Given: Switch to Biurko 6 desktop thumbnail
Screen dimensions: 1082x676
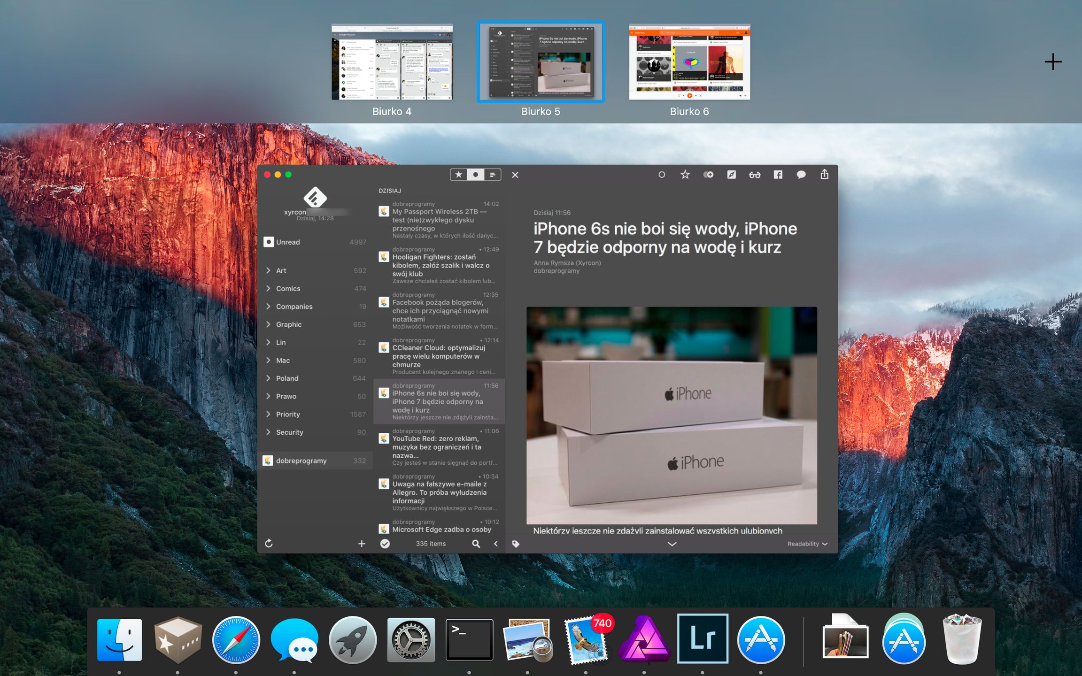Looking at the screenshot, I should pos(689,62).
